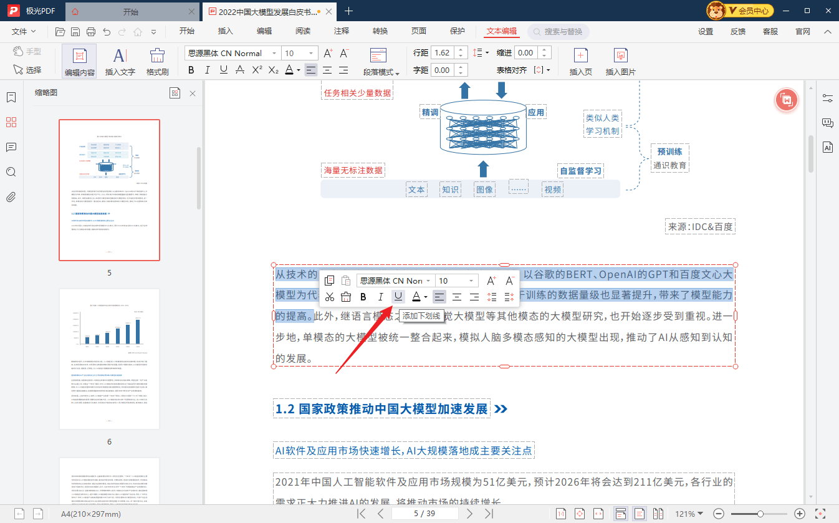This screenshot has width=839, height=523.
Task: Open the attachments paperclip panel
Action: click(x=11, y=197)
